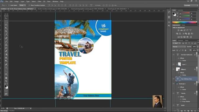The height and width of the screenshot is (112, 199).
Task: Select the Gradient tool
Action: (x=6, y=54)
